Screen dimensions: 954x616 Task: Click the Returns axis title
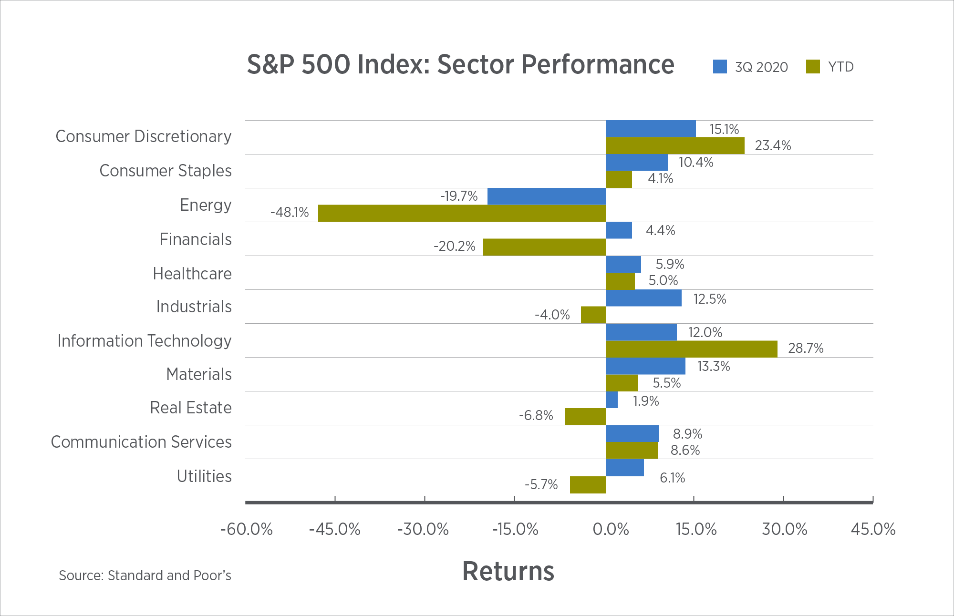[x=508, y=571]
